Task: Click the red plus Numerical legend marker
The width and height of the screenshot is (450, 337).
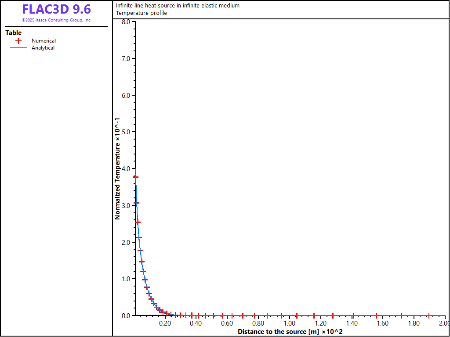Action: click(18, 41)
